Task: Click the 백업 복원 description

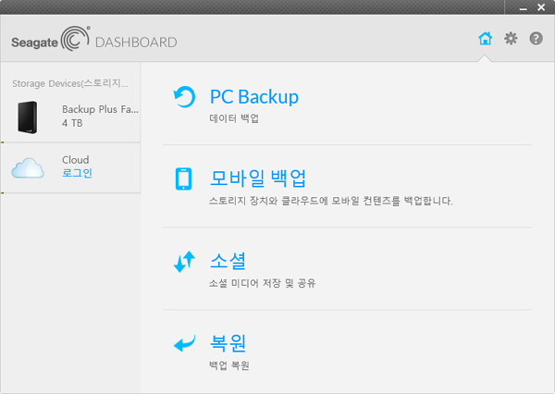Action: pyautogui.click(x=229, y=365)
